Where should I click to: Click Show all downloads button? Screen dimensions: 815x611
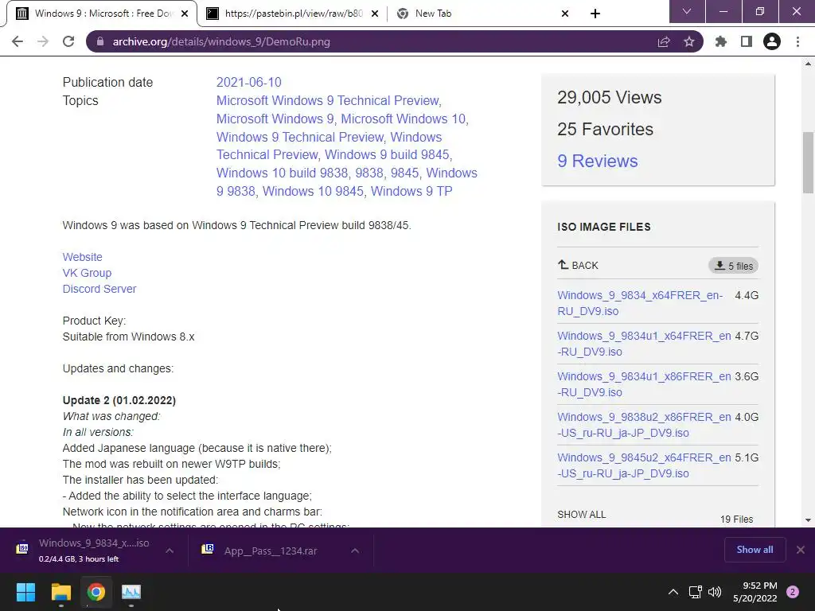(755, 550)
